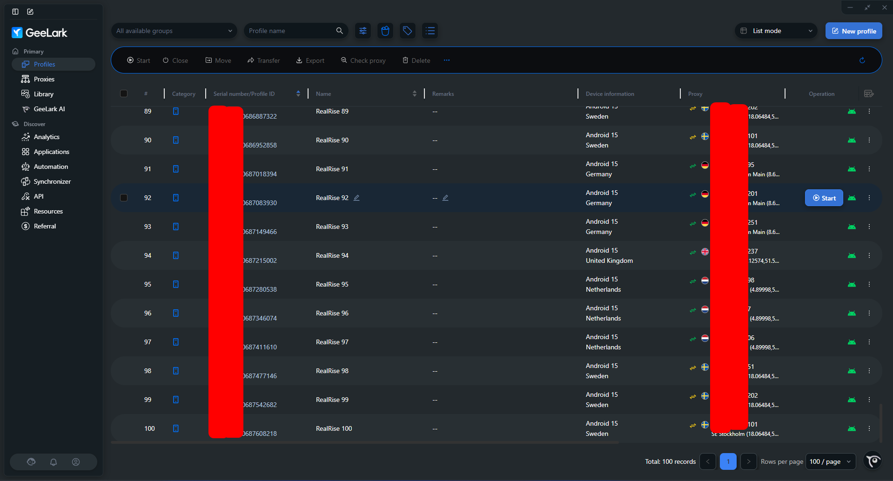Check the checkbox for row 92
Screen dimensions: 893x481
point(124,198)
